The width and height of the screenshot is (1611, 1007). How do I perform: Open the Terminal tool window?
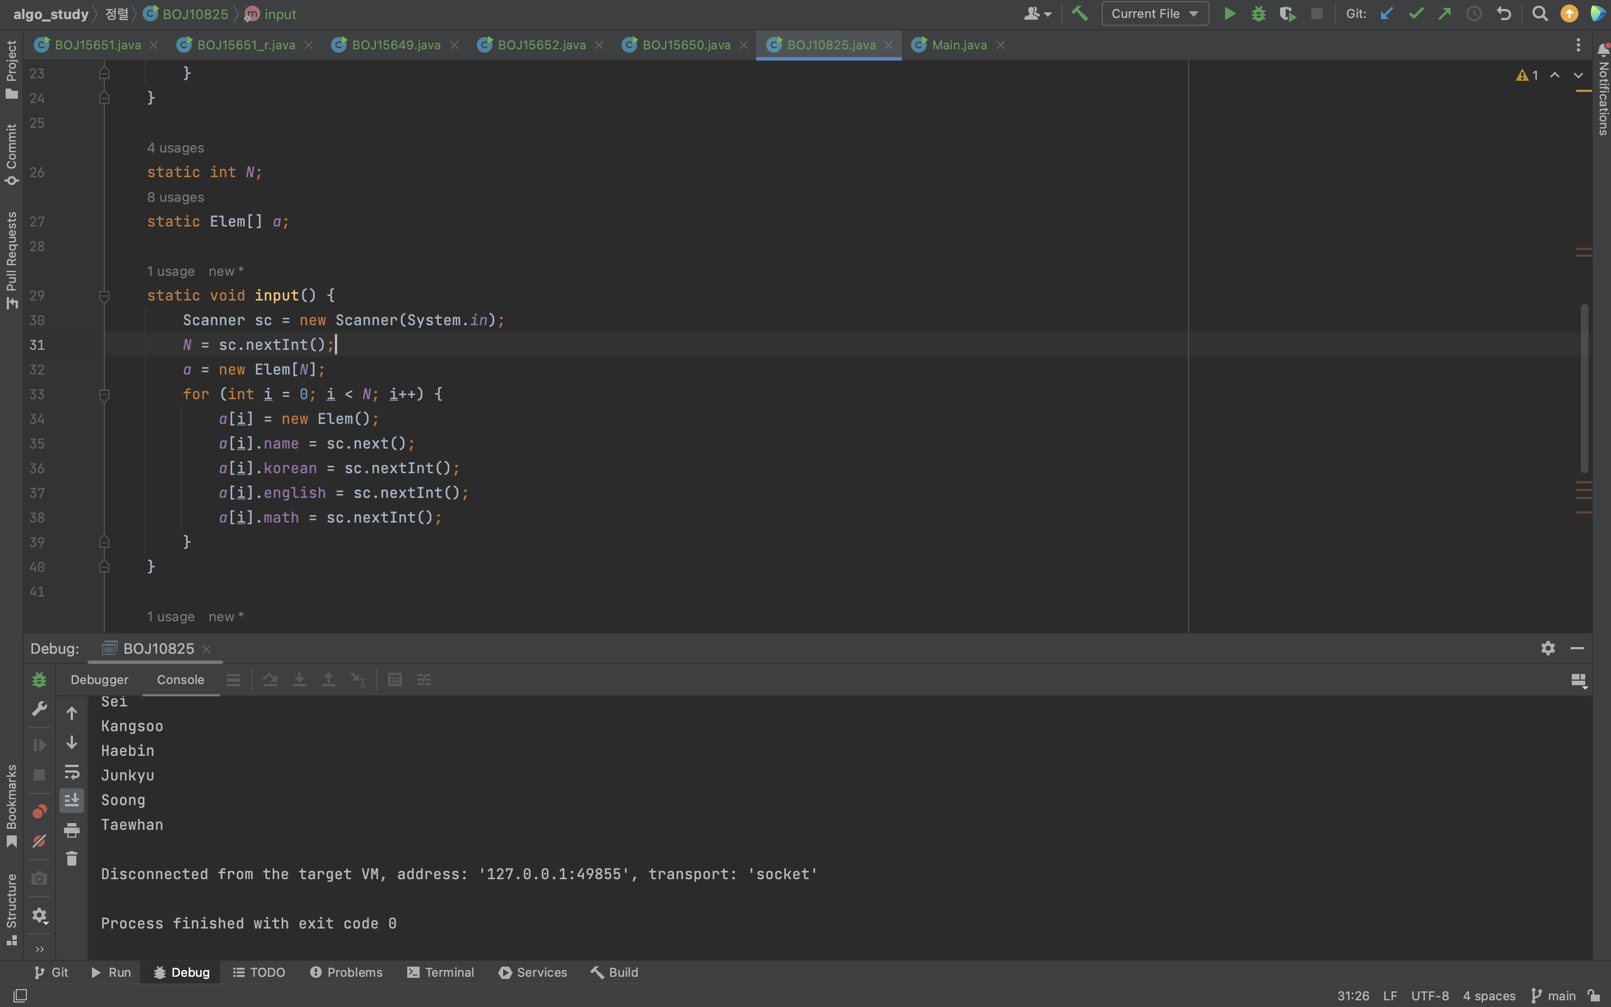coord(440,972)
